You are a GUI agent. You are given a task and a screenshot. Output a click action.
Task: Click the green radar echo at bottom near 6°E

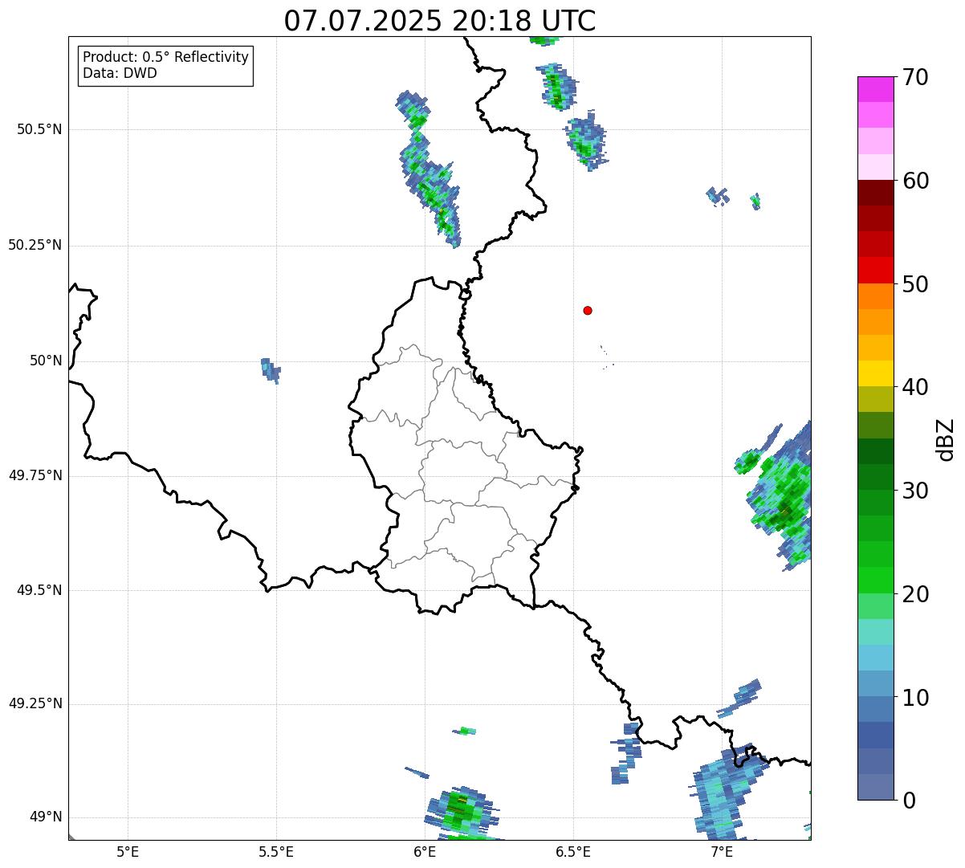tap(460, 813)
